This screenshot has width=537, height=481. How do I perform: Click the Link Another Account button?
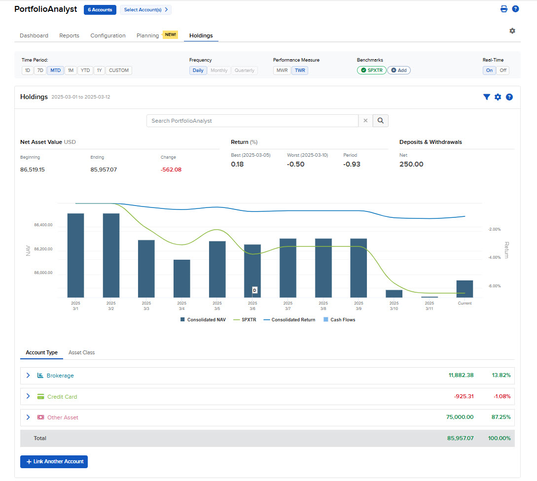point(54,462)
